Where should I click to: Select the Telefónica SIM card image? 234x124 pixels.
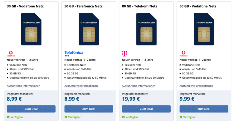89,29
